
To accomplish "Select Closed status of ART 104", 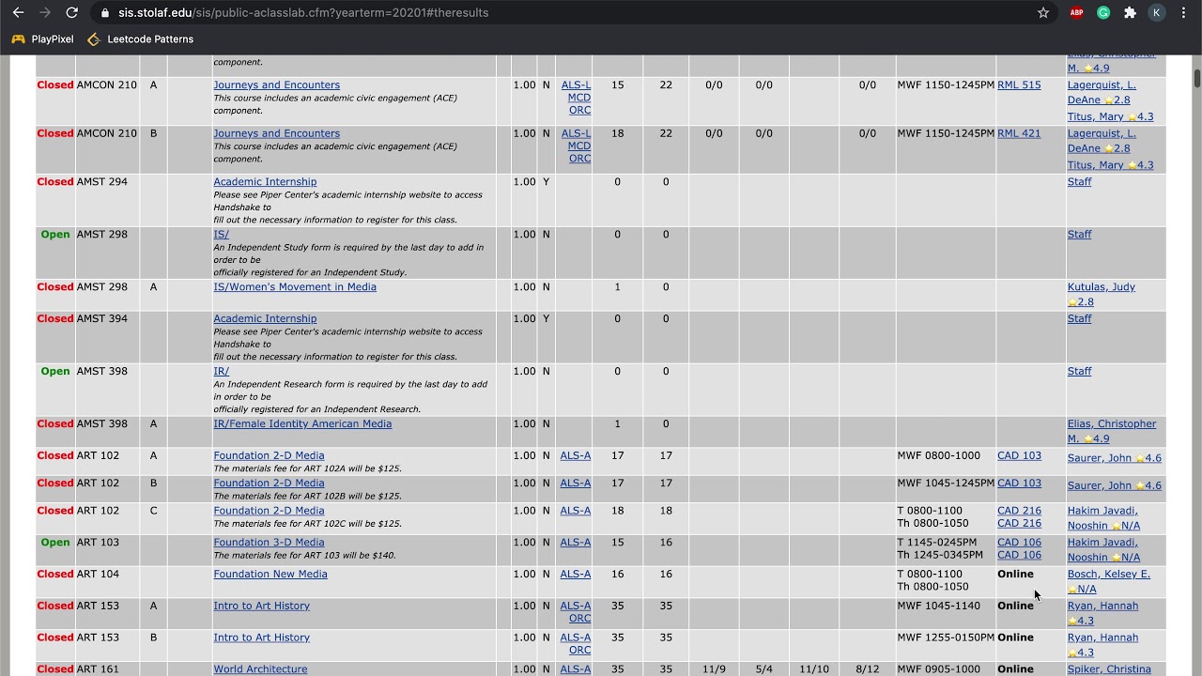I will click(x=55, y=575).
